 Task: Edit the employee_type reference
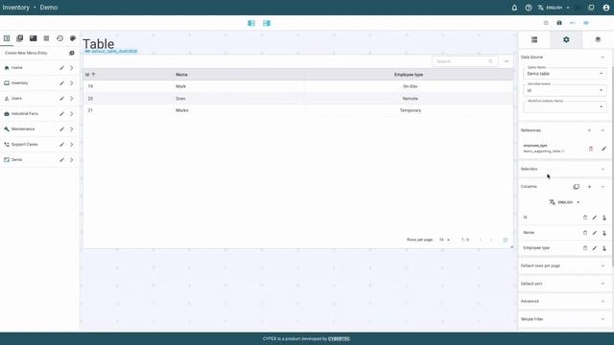603,149
